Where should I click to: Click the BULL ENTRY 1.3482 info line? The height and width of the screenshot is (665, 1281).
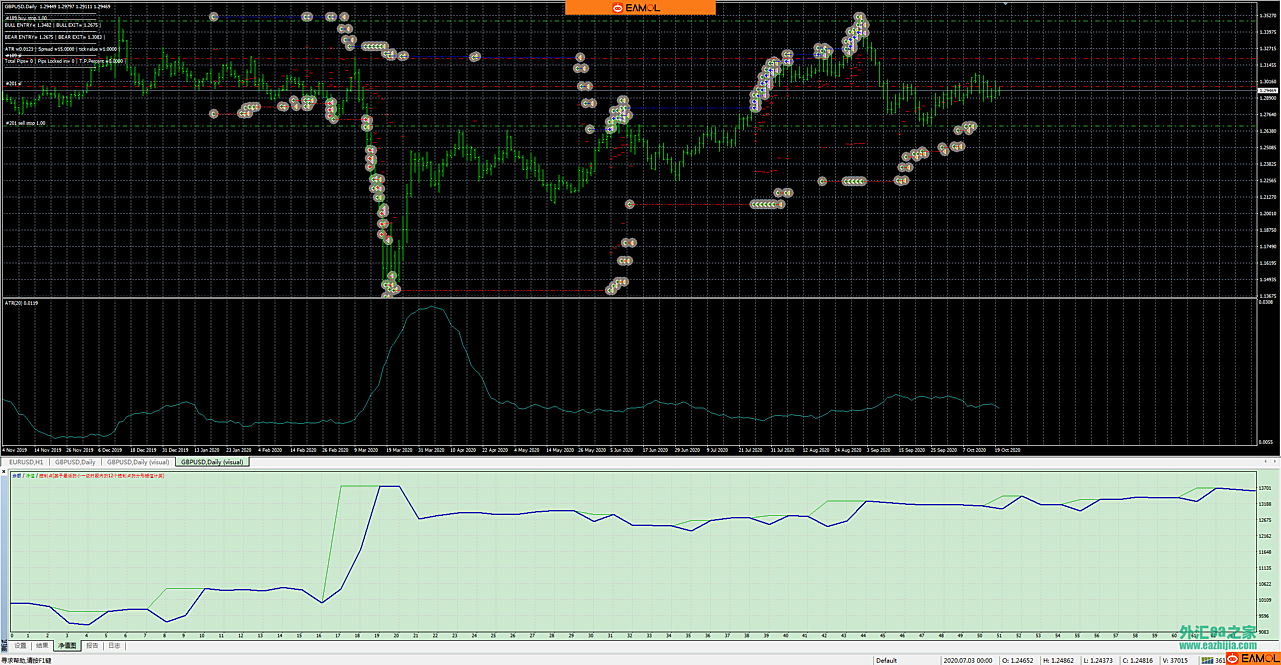click(53, 25)
